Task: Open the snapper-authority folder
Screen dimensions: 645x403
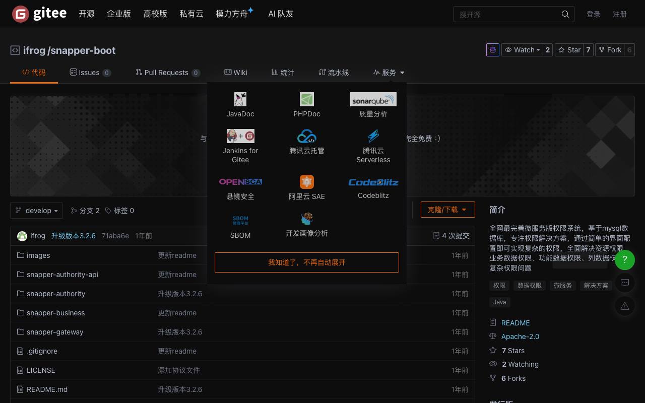Action: coord(56,294)
